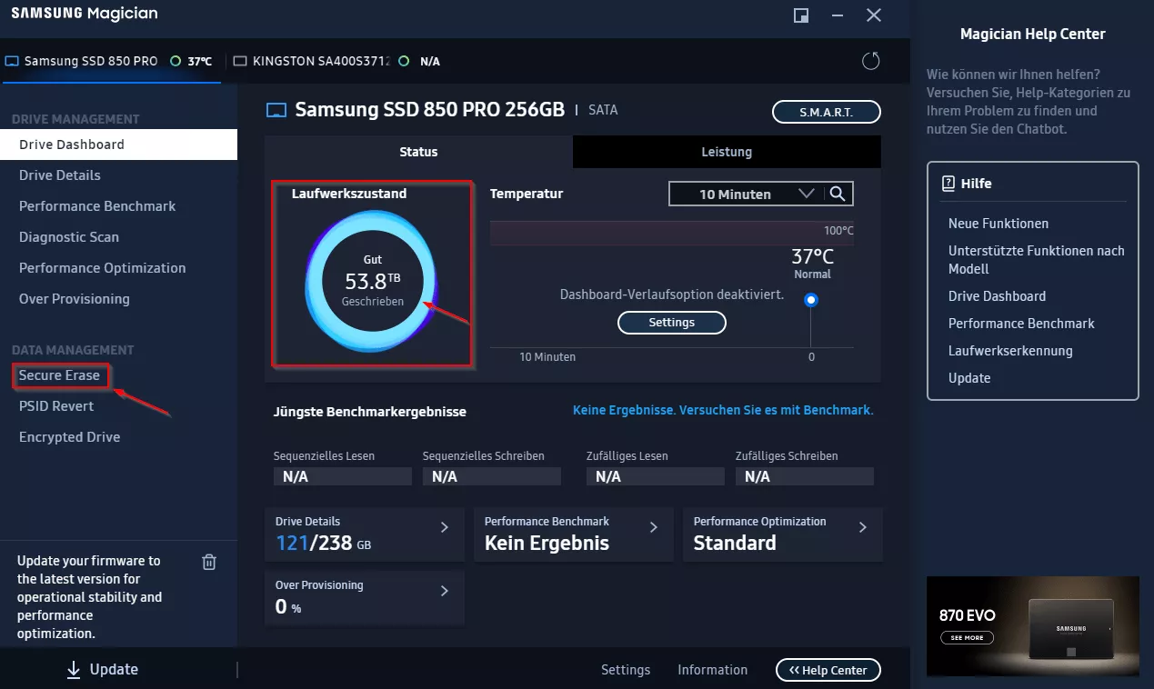The width and height of the screenshot is (1154, 689).
Task: Close the Samsung Magician window
Action: pos(874,15)
